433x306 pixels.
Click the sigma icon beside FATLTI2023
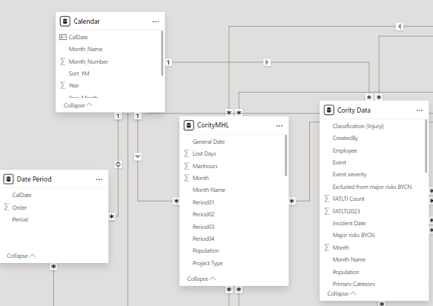click(x=327, y=211)
